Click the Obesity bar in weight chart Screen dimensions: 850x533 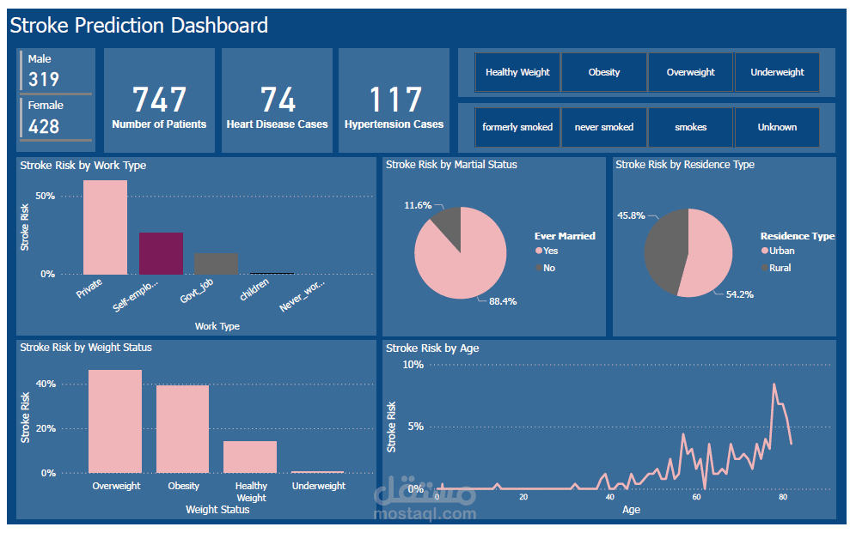click(183, 429)
